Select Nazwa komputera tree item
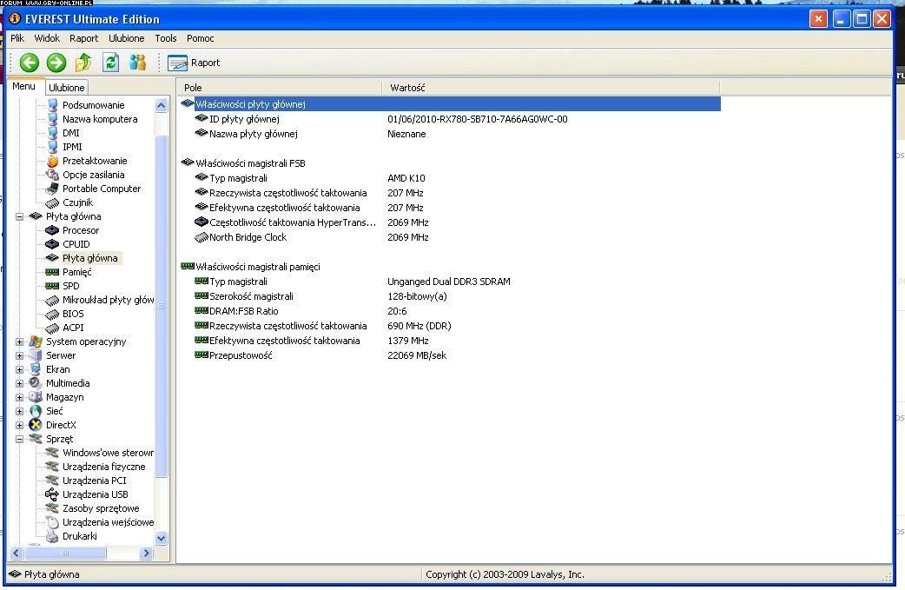Image resolution: width=905 pixels, height=590 pixels. point(100,119)
